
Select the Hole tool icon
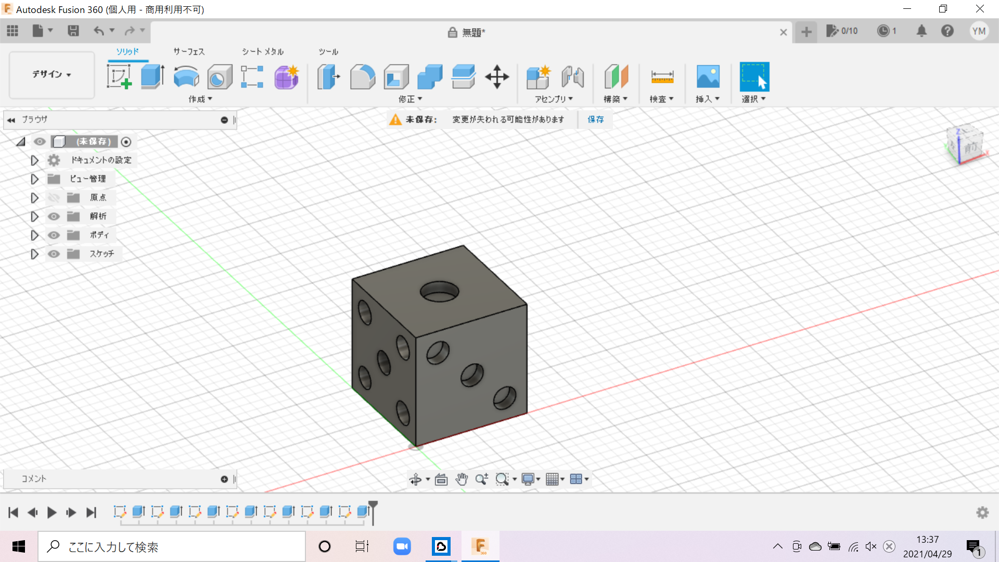pos(220,77)
